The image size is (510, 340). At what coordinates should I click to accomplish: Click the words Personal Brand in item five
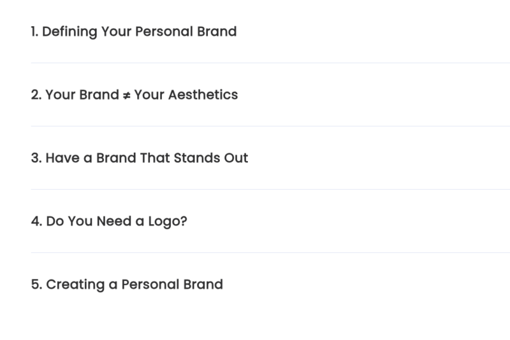tap(172, 285)
